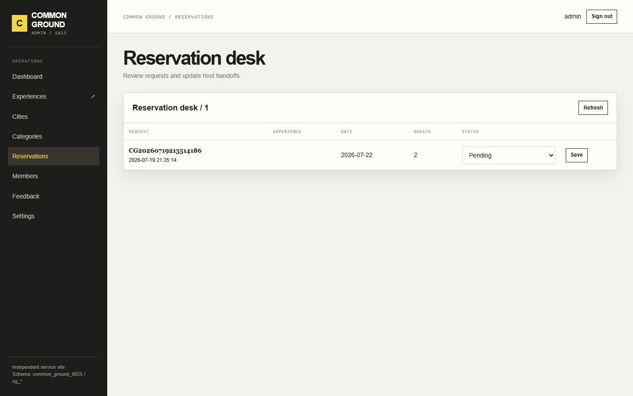Navigate to Categories
633x396 pixels.
tap(54, 136)
